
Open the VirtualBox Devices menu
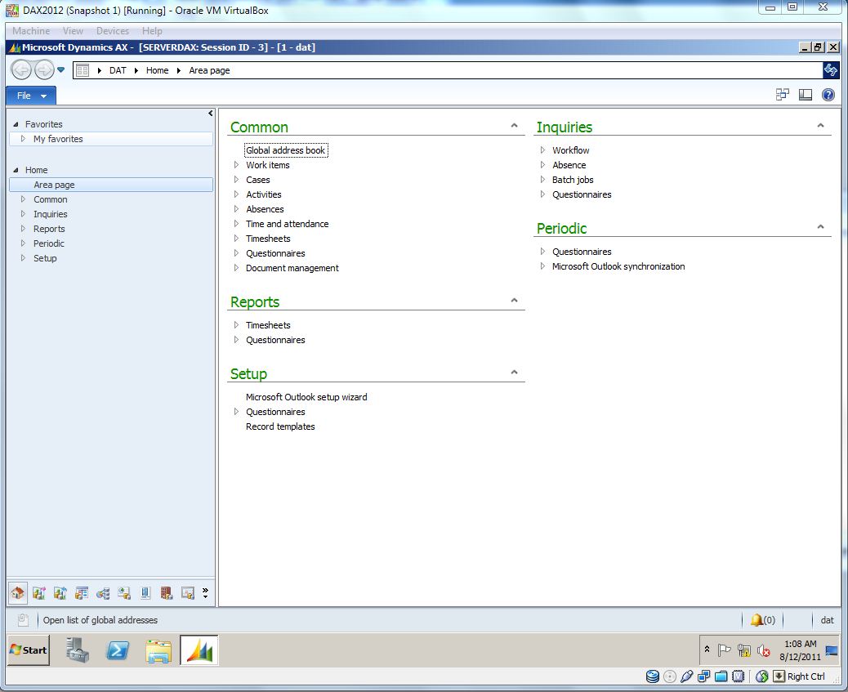pyautogui.click(x=113, y=31)
